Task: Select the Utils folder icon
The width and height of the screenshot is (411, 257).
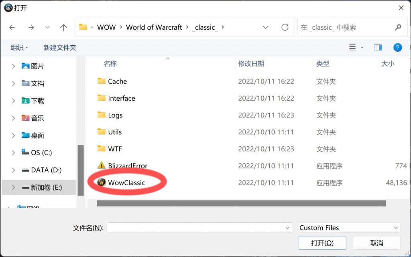Action: (x=102, y=132)
